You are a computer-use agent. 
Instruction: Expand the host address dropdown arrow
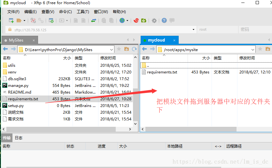pos(193,30)
